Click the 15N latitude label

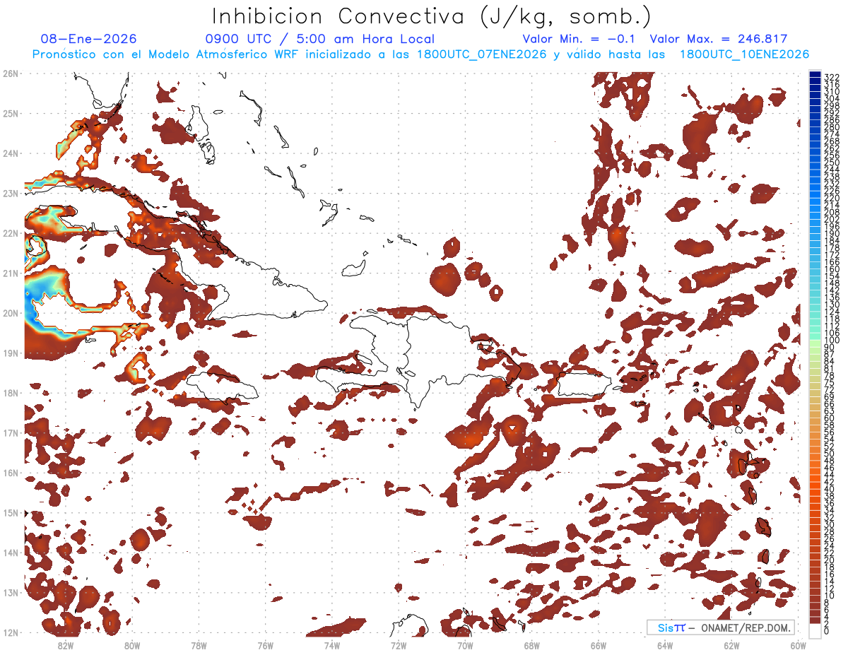[11, 512]
